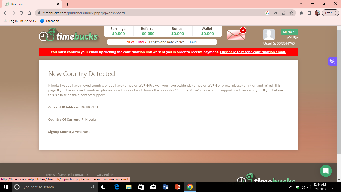
Task: Click the purple side widget icon
Action: [332, 61]
